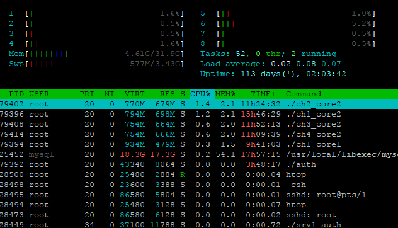The image size is (398, 228).
Task: Sort by the MEM% column header
Action: point(225,94)
